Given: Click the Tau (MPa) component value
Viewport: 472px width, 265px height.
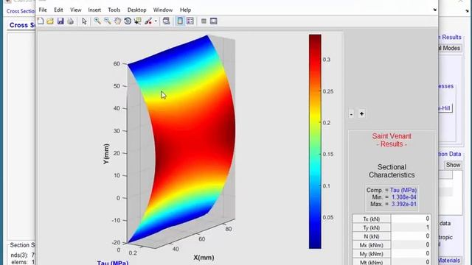Looking at the screenshot, I should click(403, 190).
